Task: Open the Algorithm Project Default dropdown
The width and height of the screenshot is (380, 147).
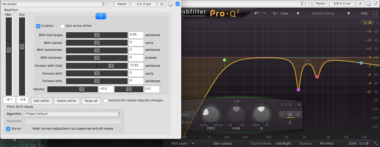Action: tap(73, 114)
